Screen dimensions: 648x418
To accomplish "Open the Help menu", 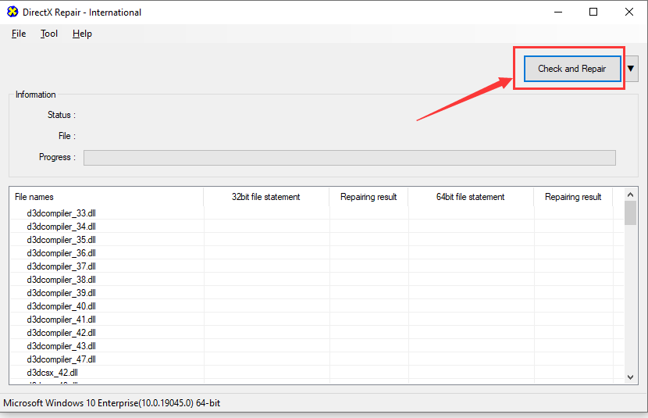I will coord(82,34).
